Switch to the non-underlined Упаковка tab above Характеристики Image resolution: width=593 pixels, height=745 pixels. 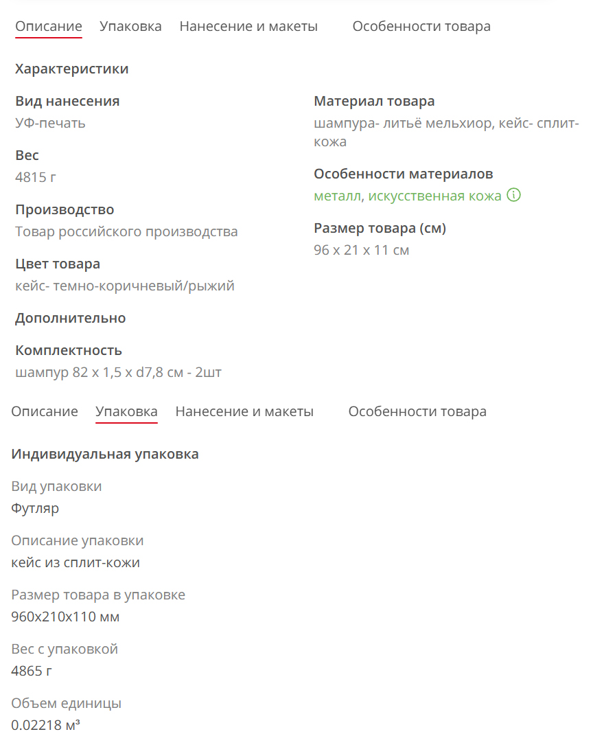[130, 27]
